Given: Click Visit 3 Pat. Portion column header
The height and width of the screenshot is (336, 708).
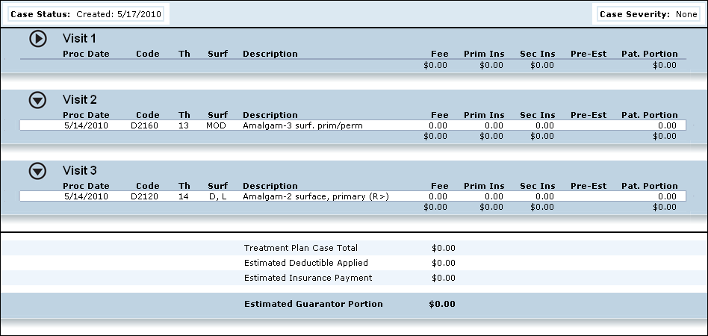Looking at the screenshot, I should [x=649, y=186].
